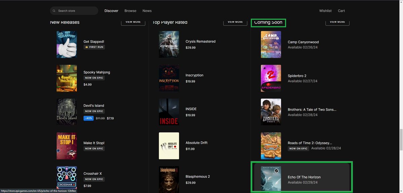Image resolution: width=403 pixels, height=193 pixels.
Task: Select the Crysis Remastered title
Action: (x=200, y=41)
